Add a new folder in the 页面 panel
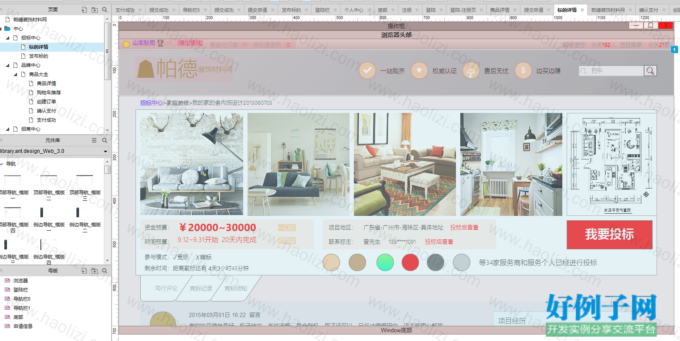680x341 pixels. tap(94, 10)
